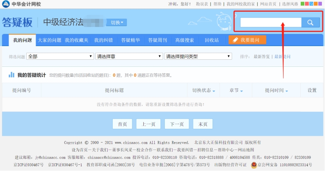Open the 请选择章 chapter dropdown

(x=128, y=57)
